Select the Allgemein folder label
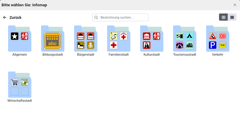 19,54
